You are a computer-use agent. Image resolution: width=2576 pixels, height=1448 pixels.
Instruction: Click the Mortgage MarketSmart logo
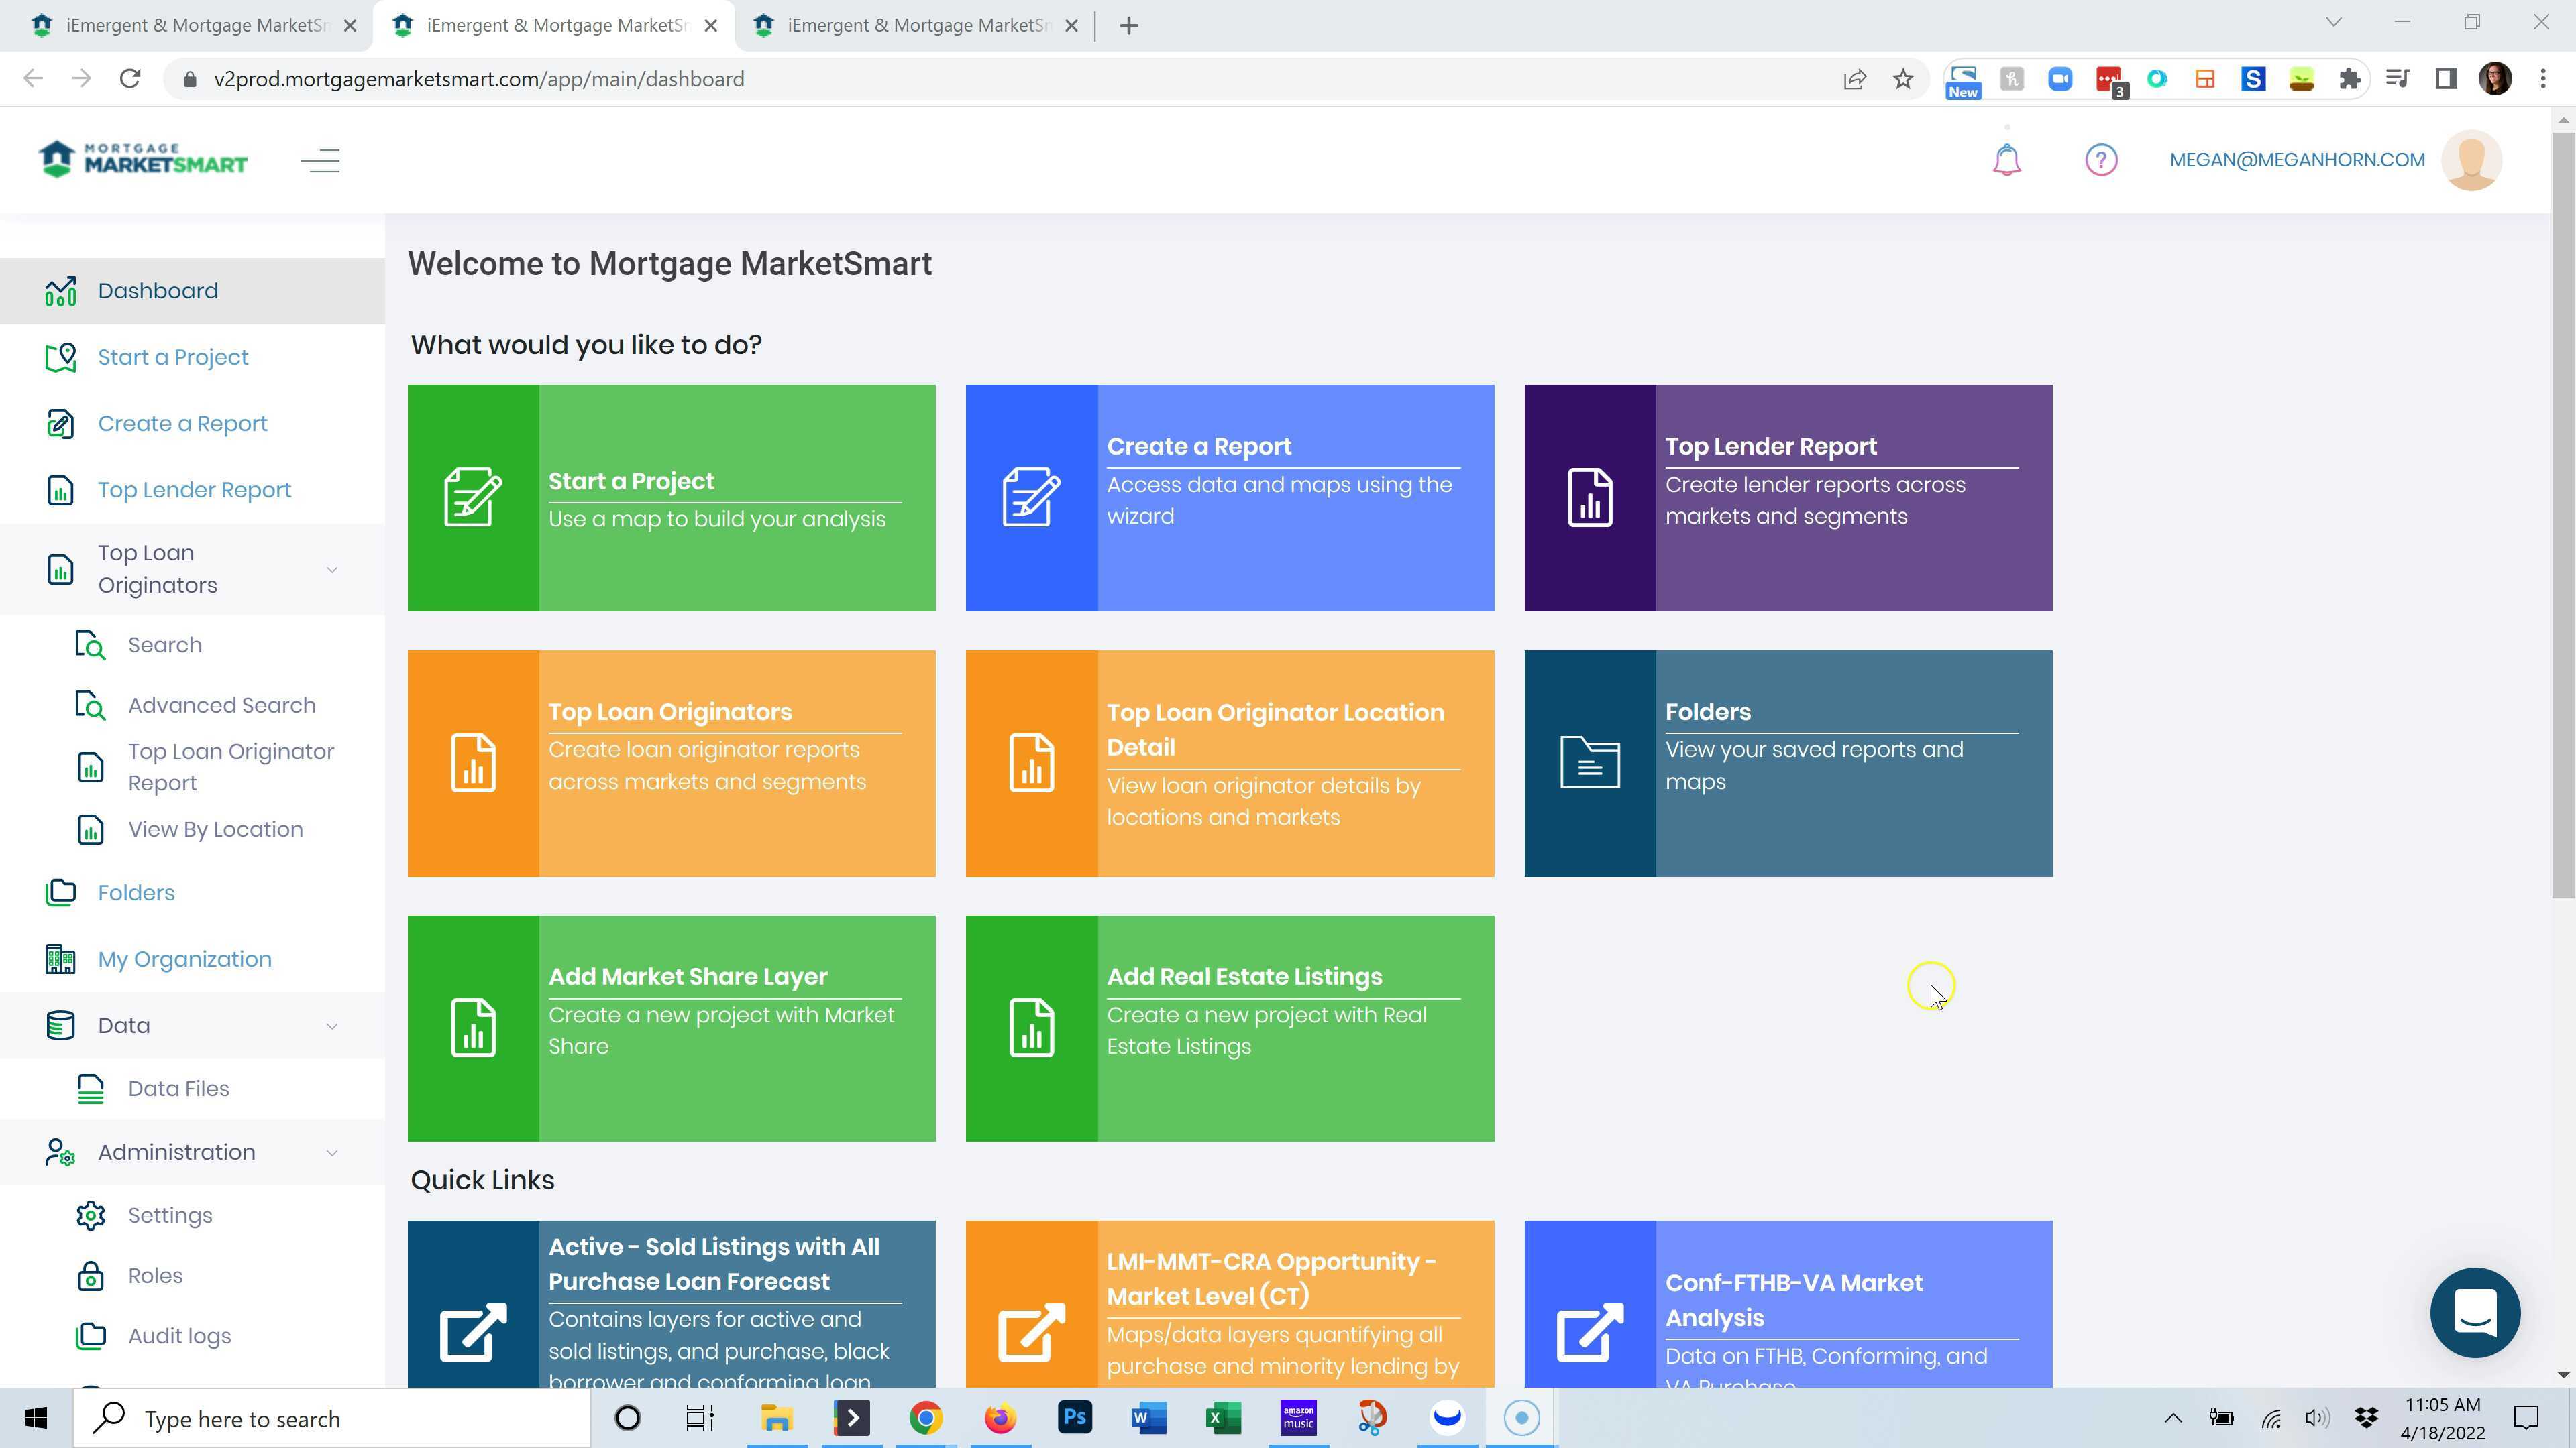tap(143, 160)
